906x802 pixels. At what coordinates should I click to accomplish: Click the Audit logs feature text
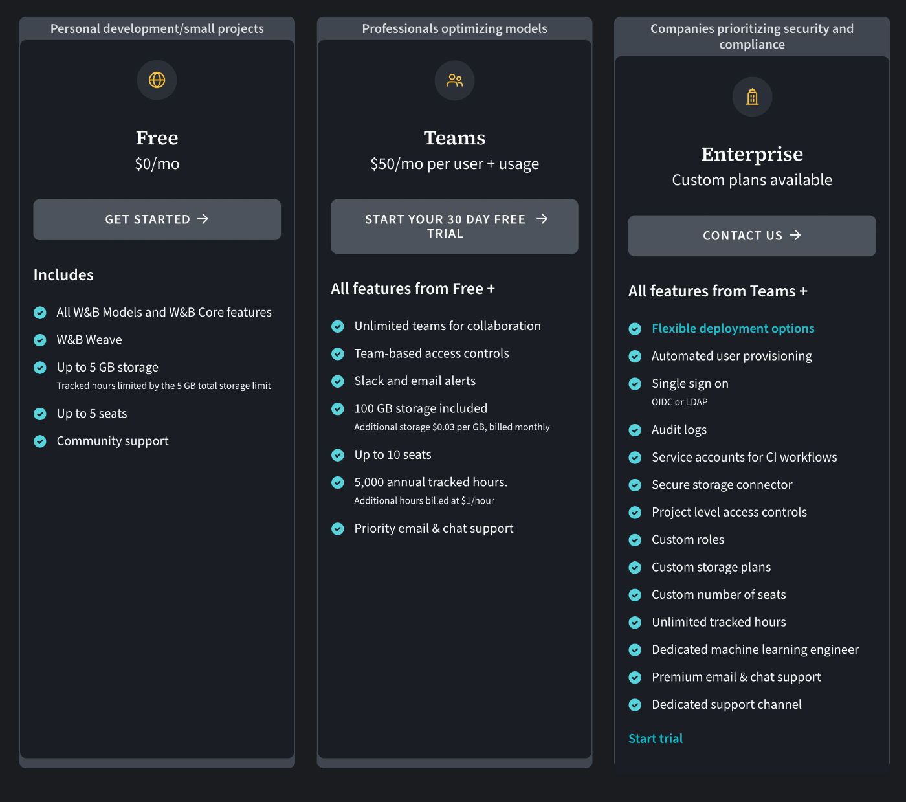tap(679, 430)
